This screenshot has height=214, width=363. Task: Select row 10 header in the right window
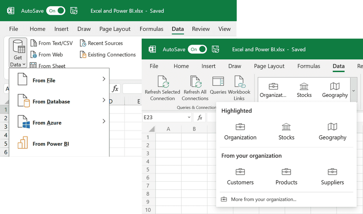148,210
